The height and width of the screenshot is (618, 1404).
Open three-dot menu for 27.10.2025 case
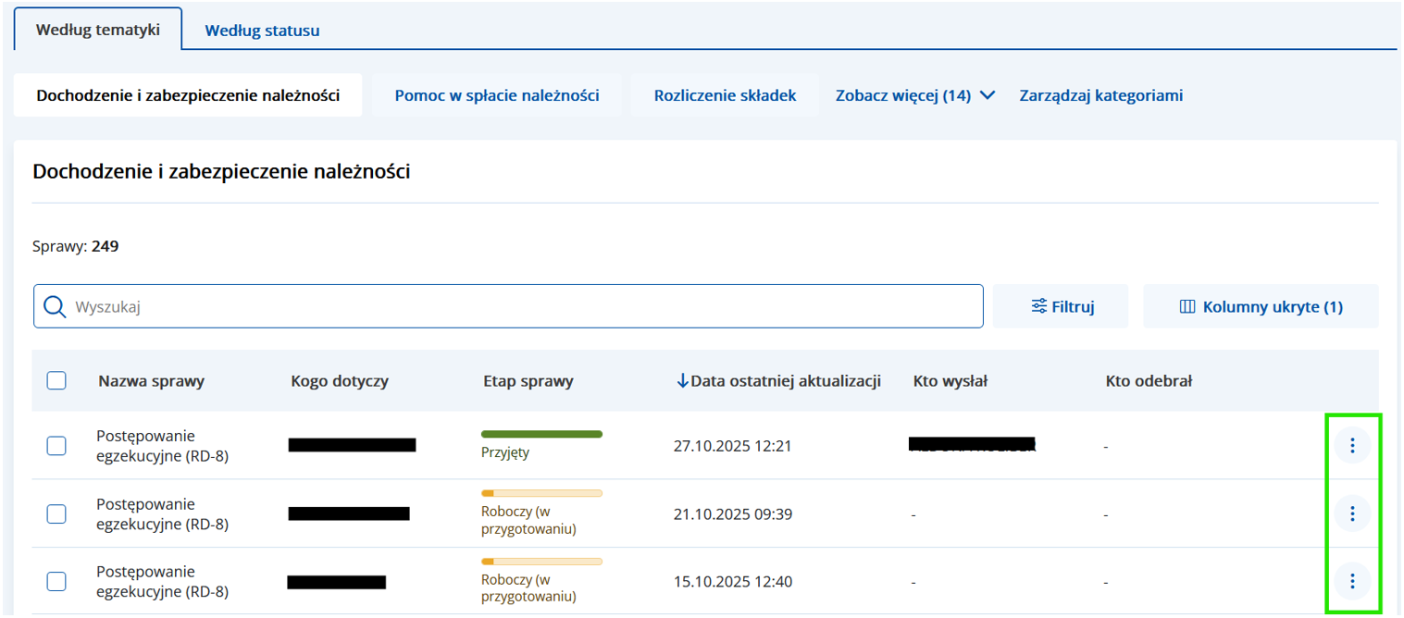coord(1351,446)
